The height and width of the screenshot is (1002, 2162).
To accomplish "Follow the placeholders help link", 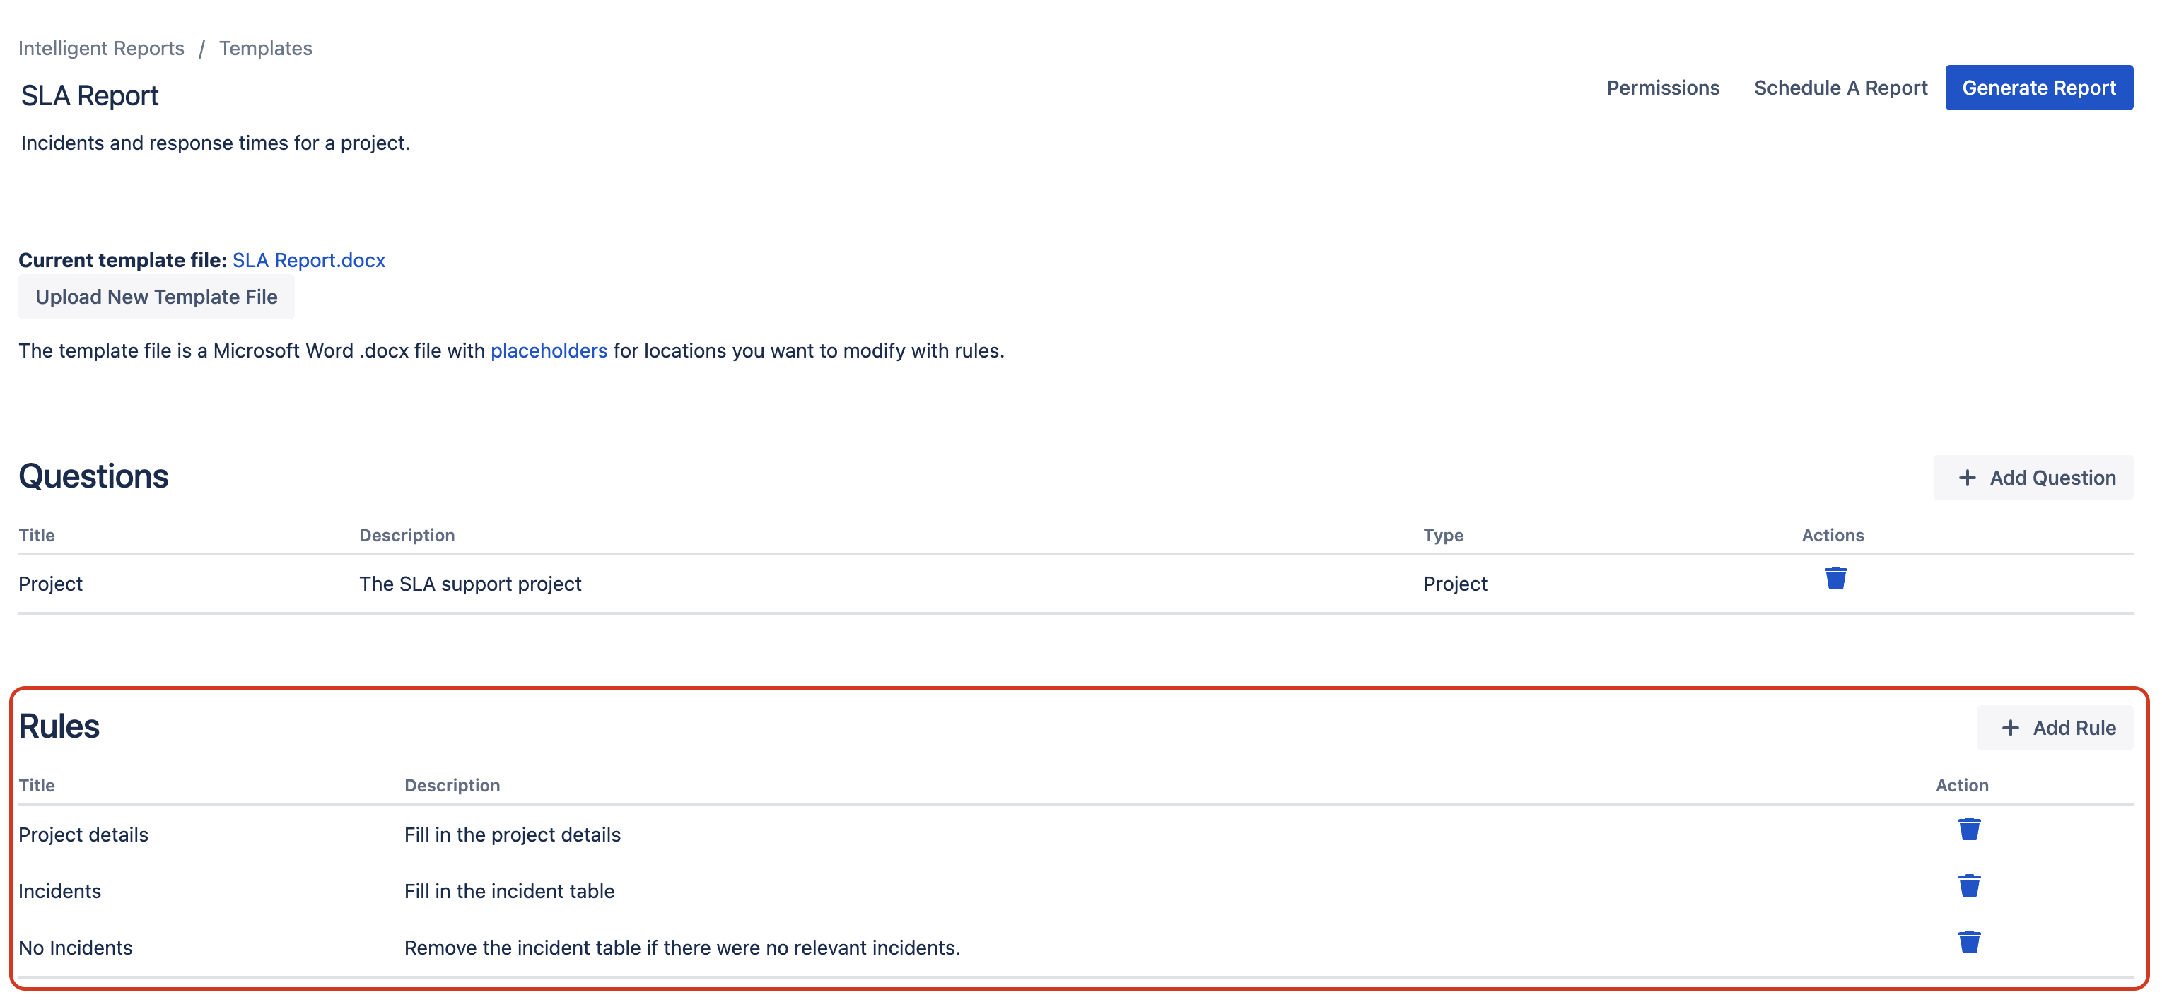I will click(x=548, y=350).
